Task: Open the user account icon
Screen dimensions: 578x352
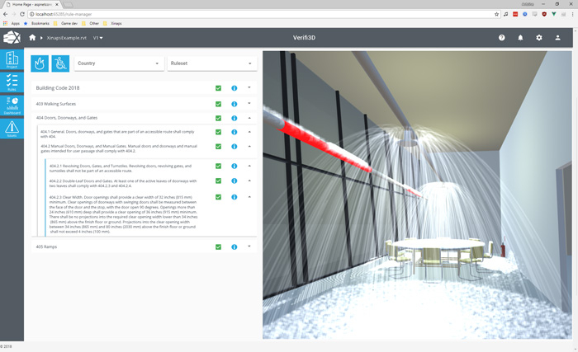Action: pos(558,38)
